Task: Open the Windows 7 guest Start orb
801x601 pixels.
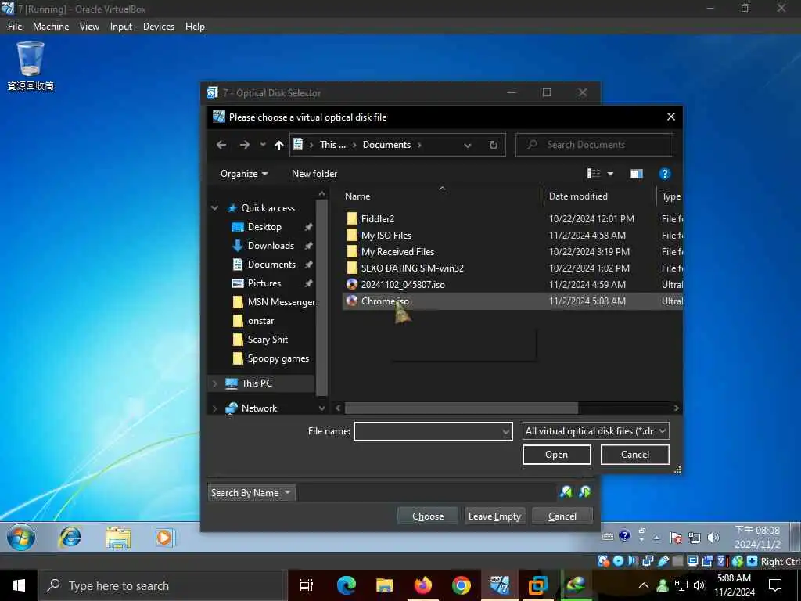Action: click(21, 538)
